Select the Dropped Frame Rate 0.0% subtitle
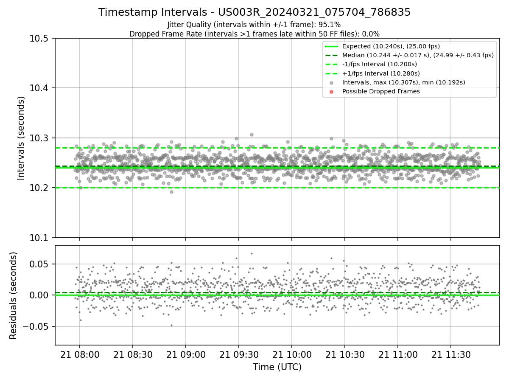Screen dimensions: 509x382 (x=255, y=34)
